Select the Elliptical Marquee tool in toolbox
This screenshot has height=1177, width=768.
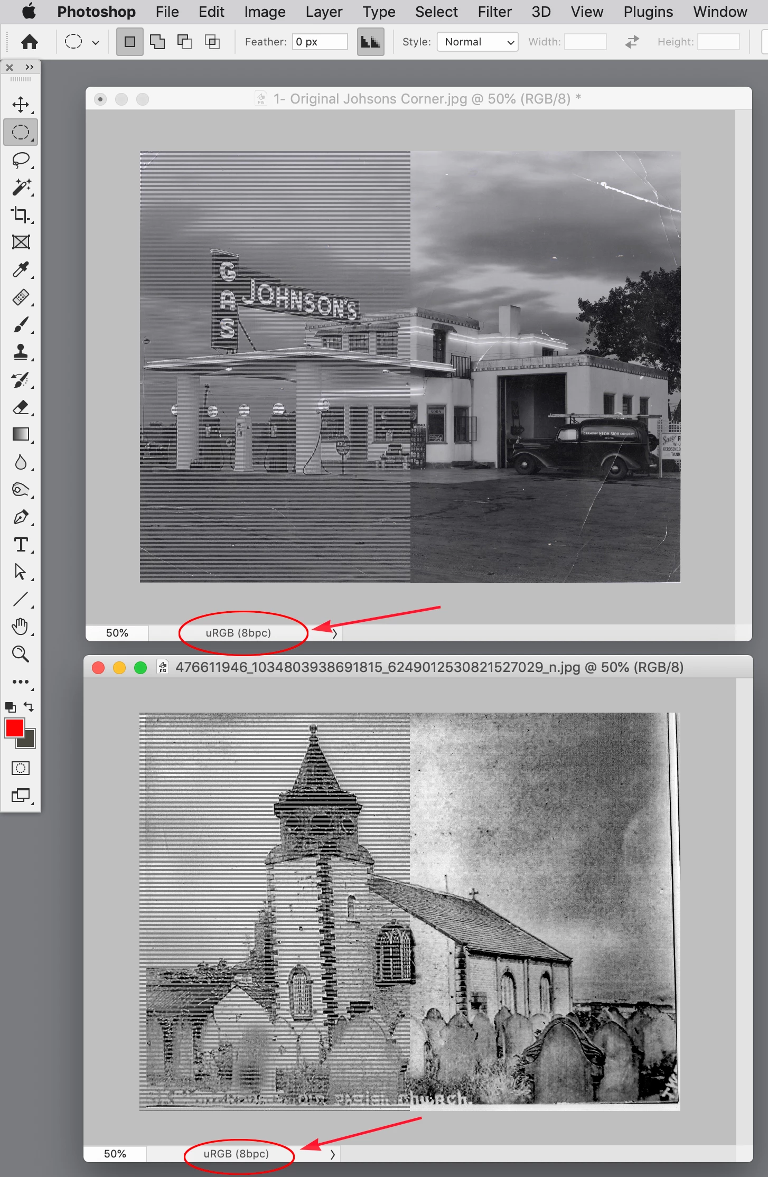click(21, 132)
